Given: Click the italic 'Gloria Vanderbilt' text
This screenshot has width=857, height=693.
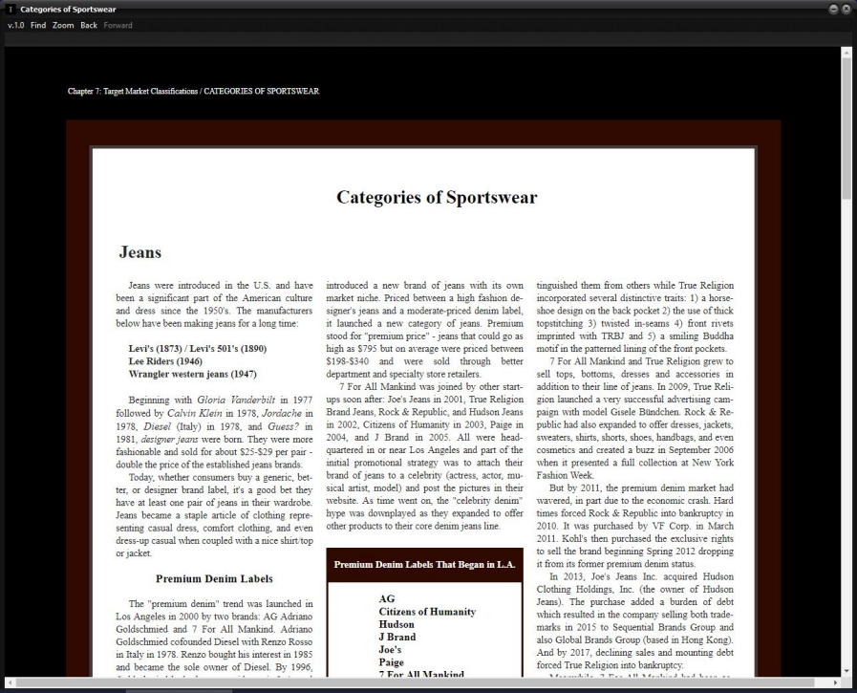Looking at the screenshot, I should point(236,400).
